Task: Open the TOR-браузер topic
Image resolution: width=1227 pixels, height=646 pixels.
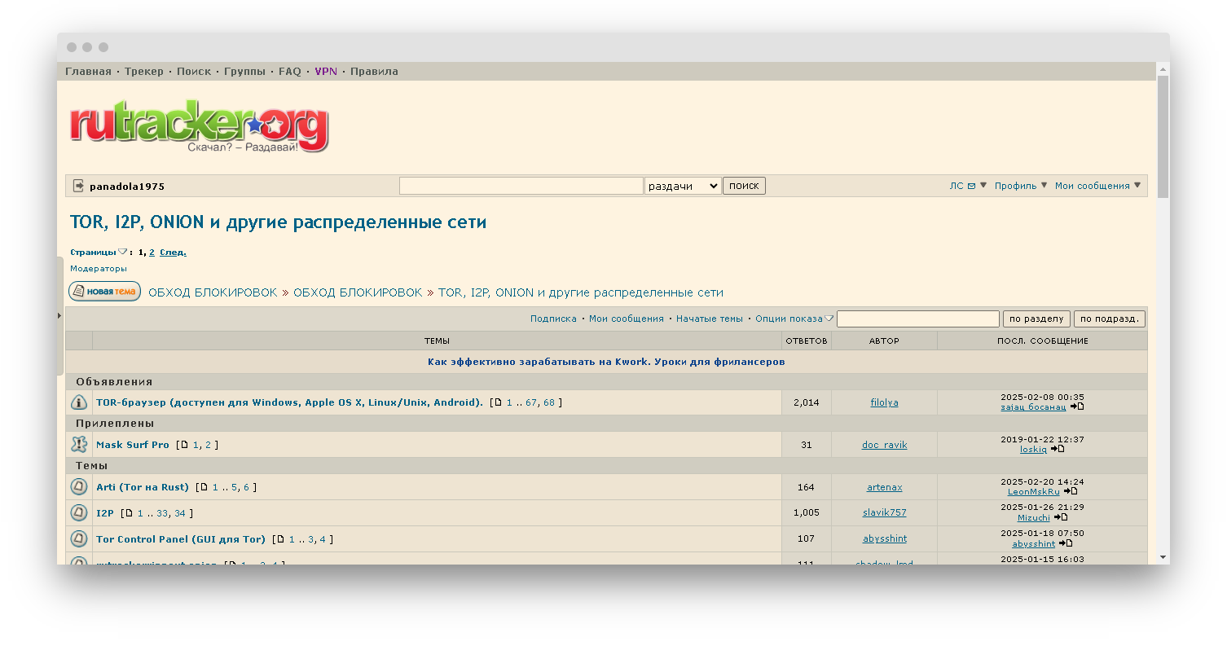Action: tap(289, 402)
